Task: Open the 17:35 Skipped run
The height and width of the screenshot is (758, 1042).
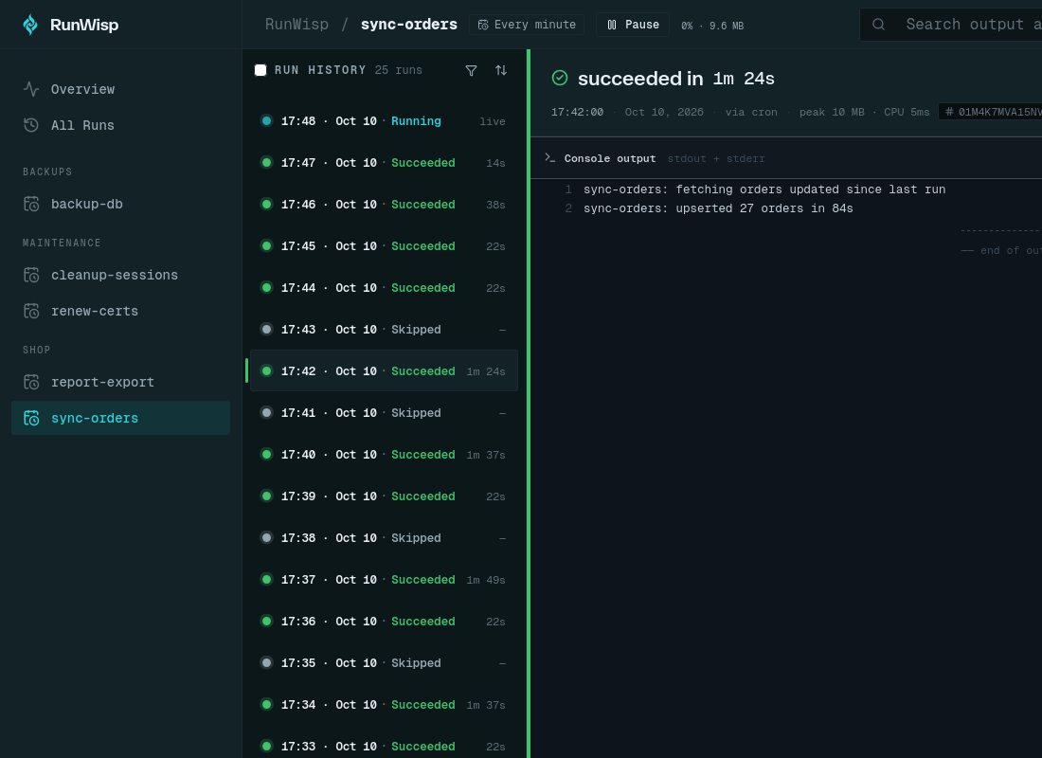Action: (384, 663)
